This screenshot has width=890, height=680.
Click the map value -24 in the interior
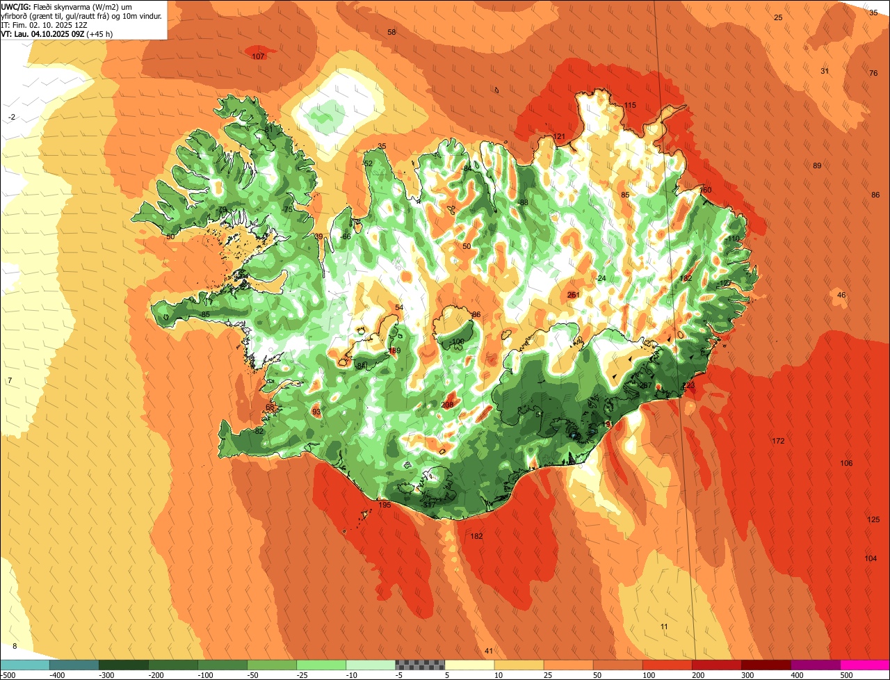601,278
